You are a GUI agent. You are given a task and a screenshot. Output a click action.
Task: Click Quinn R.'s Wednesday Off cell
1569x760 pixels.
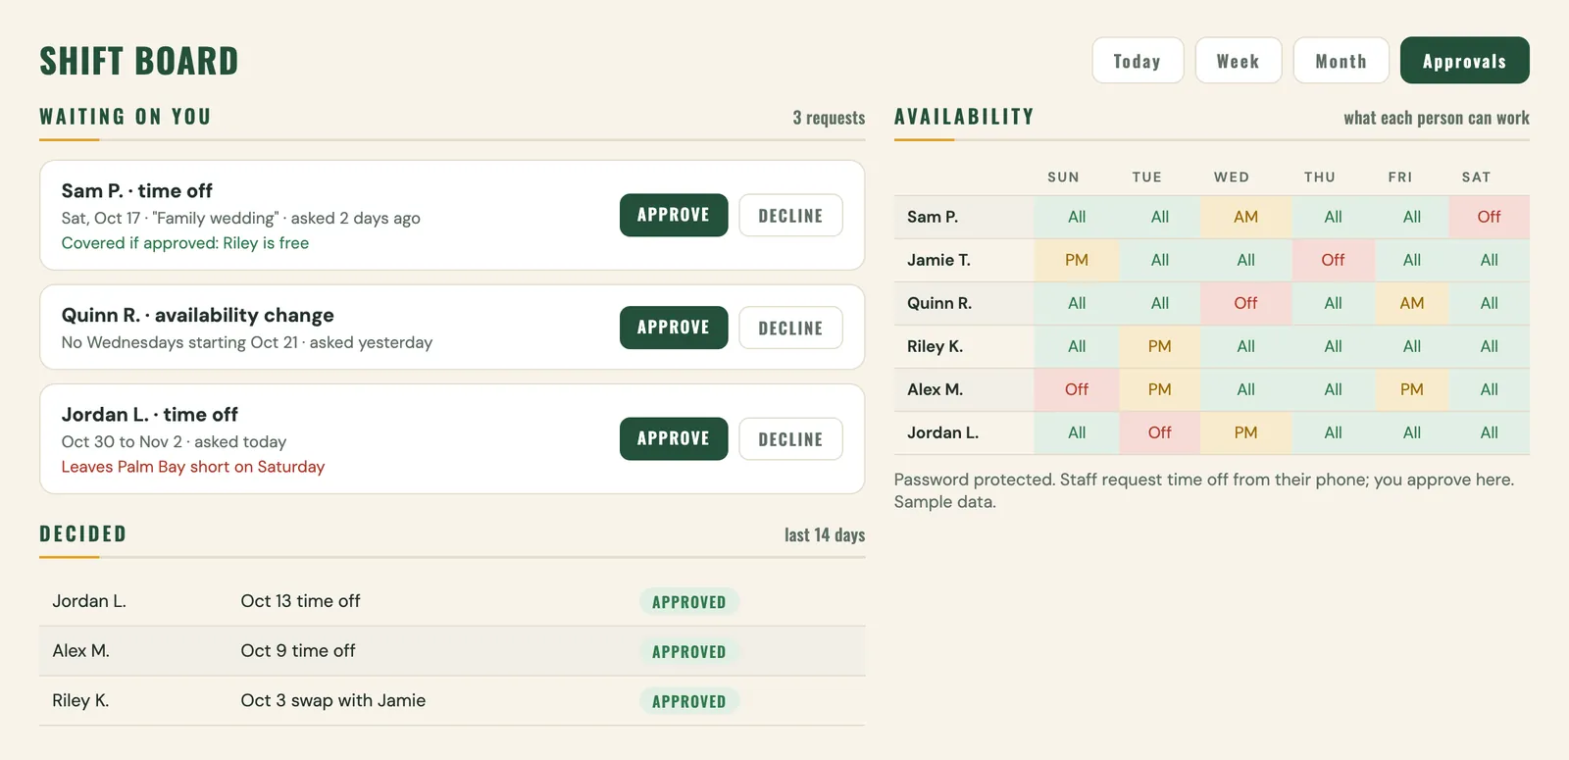click(1245, 303)
